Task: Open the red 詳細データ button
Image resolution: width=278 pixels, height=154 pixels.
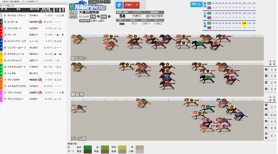Action: click(x=131, y=5)
